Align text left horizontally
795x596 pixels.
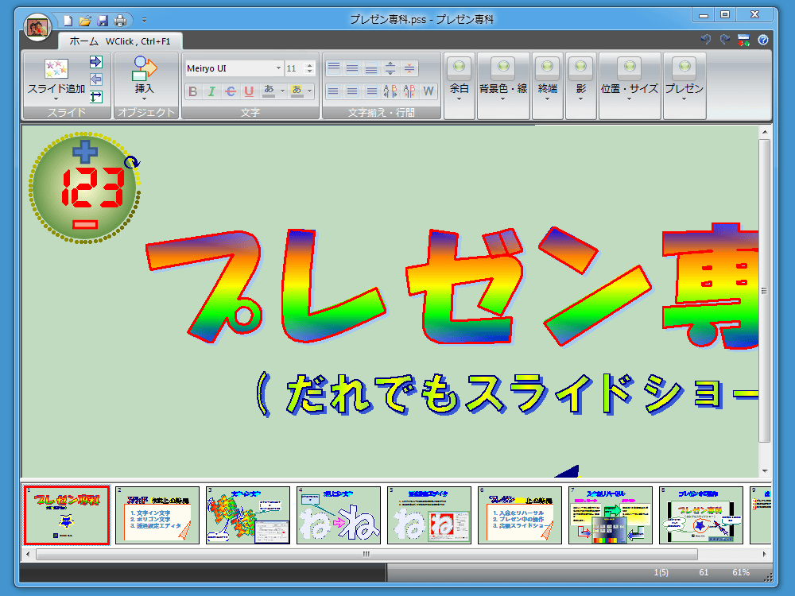pyautogui.click(x=334, y=91)
